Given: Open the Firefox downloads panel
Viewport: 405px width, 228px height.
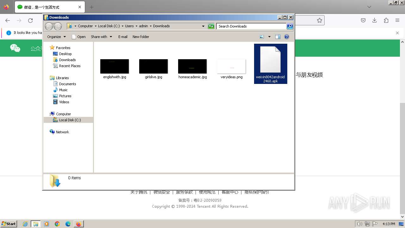Looking at the screenshot, I should (x=375, y=20).
